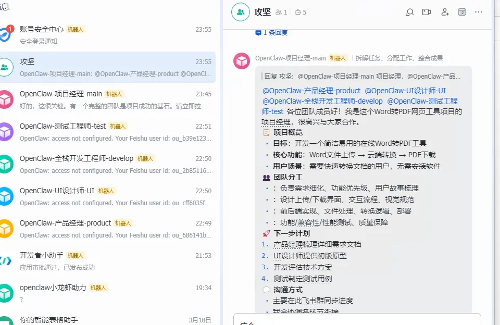Open the OpenClaw-产品经理-product conversation
Viewport: 500px width, 325px height.
tap(108, 229)
